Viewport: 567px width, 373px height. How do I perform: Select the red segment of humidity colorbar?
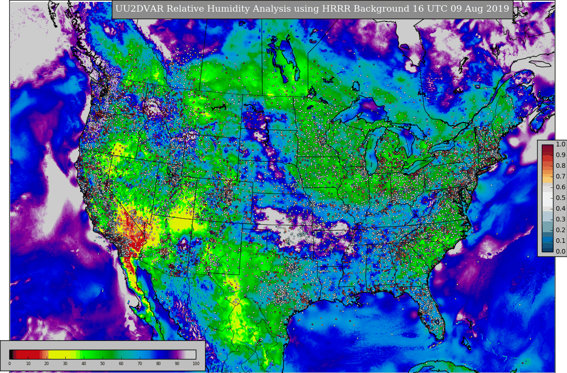[x=28, y=354]
